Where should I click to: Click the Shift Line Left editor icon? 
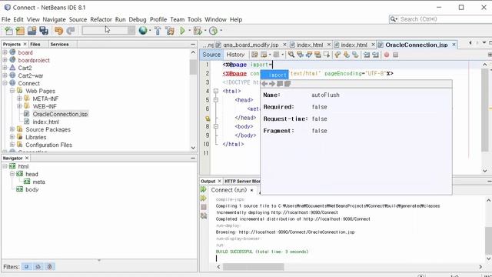click(x=367, y=55)
